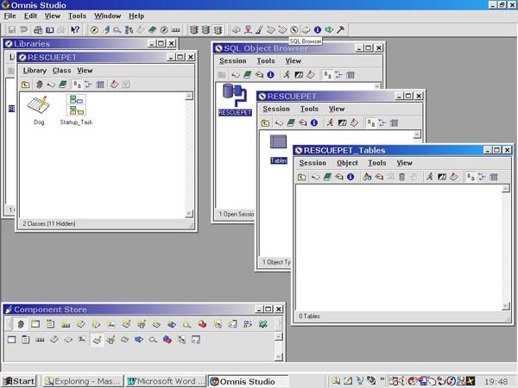Switch to Microsoft Word taskbar button
Image resolution: width=518 pixels, height=388 pixels.
[x=166, y=381]
